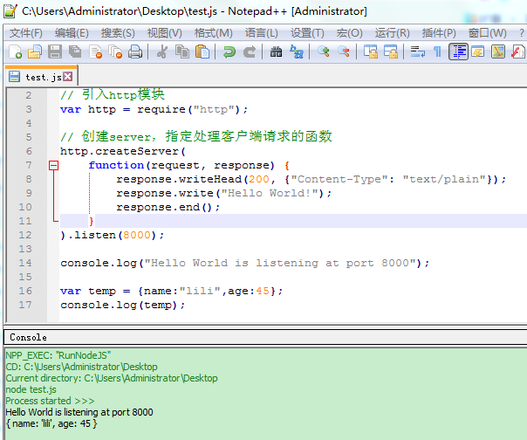The width and height of the screenshot is (527, 440).
Task: Click the comment on line 5 about 创建server
Action: click(x=196, y=136)
